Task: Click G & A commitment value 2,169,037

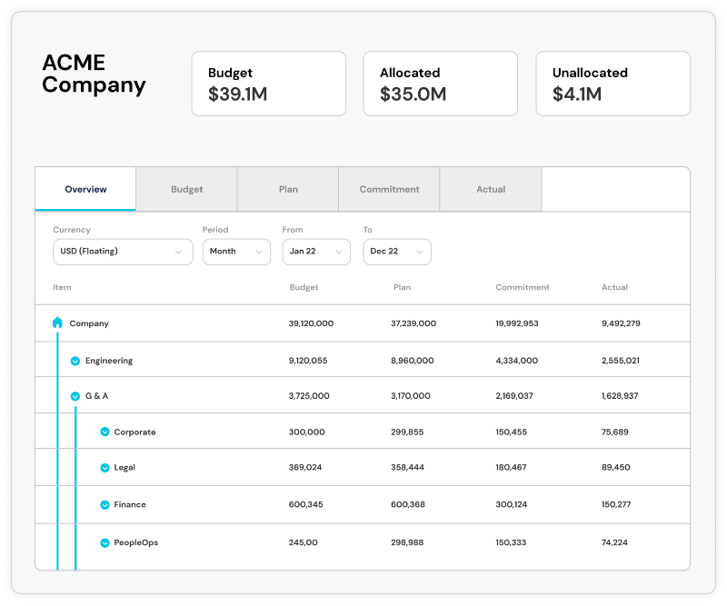Action: click(x=514, y=396)
